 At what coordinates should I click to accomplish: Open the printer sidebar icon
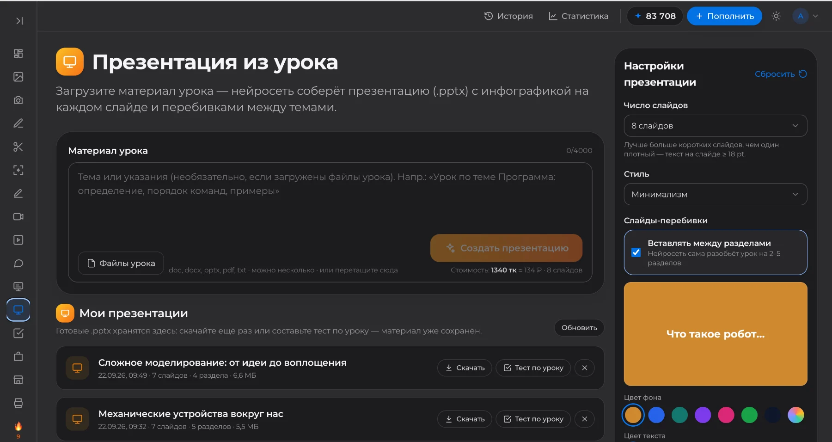[x=18, y=403]
